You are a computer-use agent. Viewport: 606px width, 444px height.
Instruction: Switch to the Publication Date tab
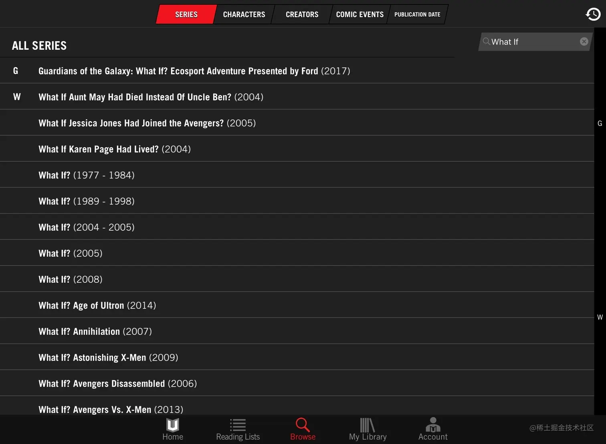(x=417, y=14)
